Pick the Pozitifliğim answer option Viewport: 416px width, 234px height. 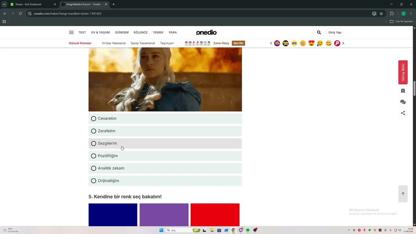(x=165, y=156)
